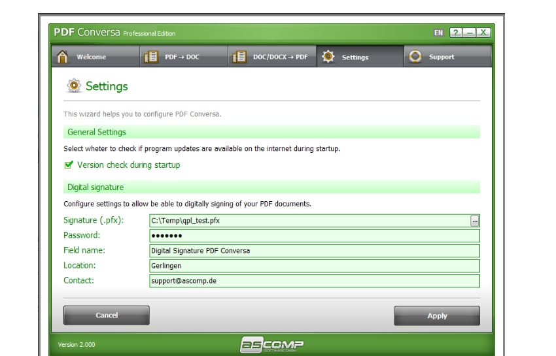
Task: Click the Signature (.pfx): label
Action: point(94,220)
